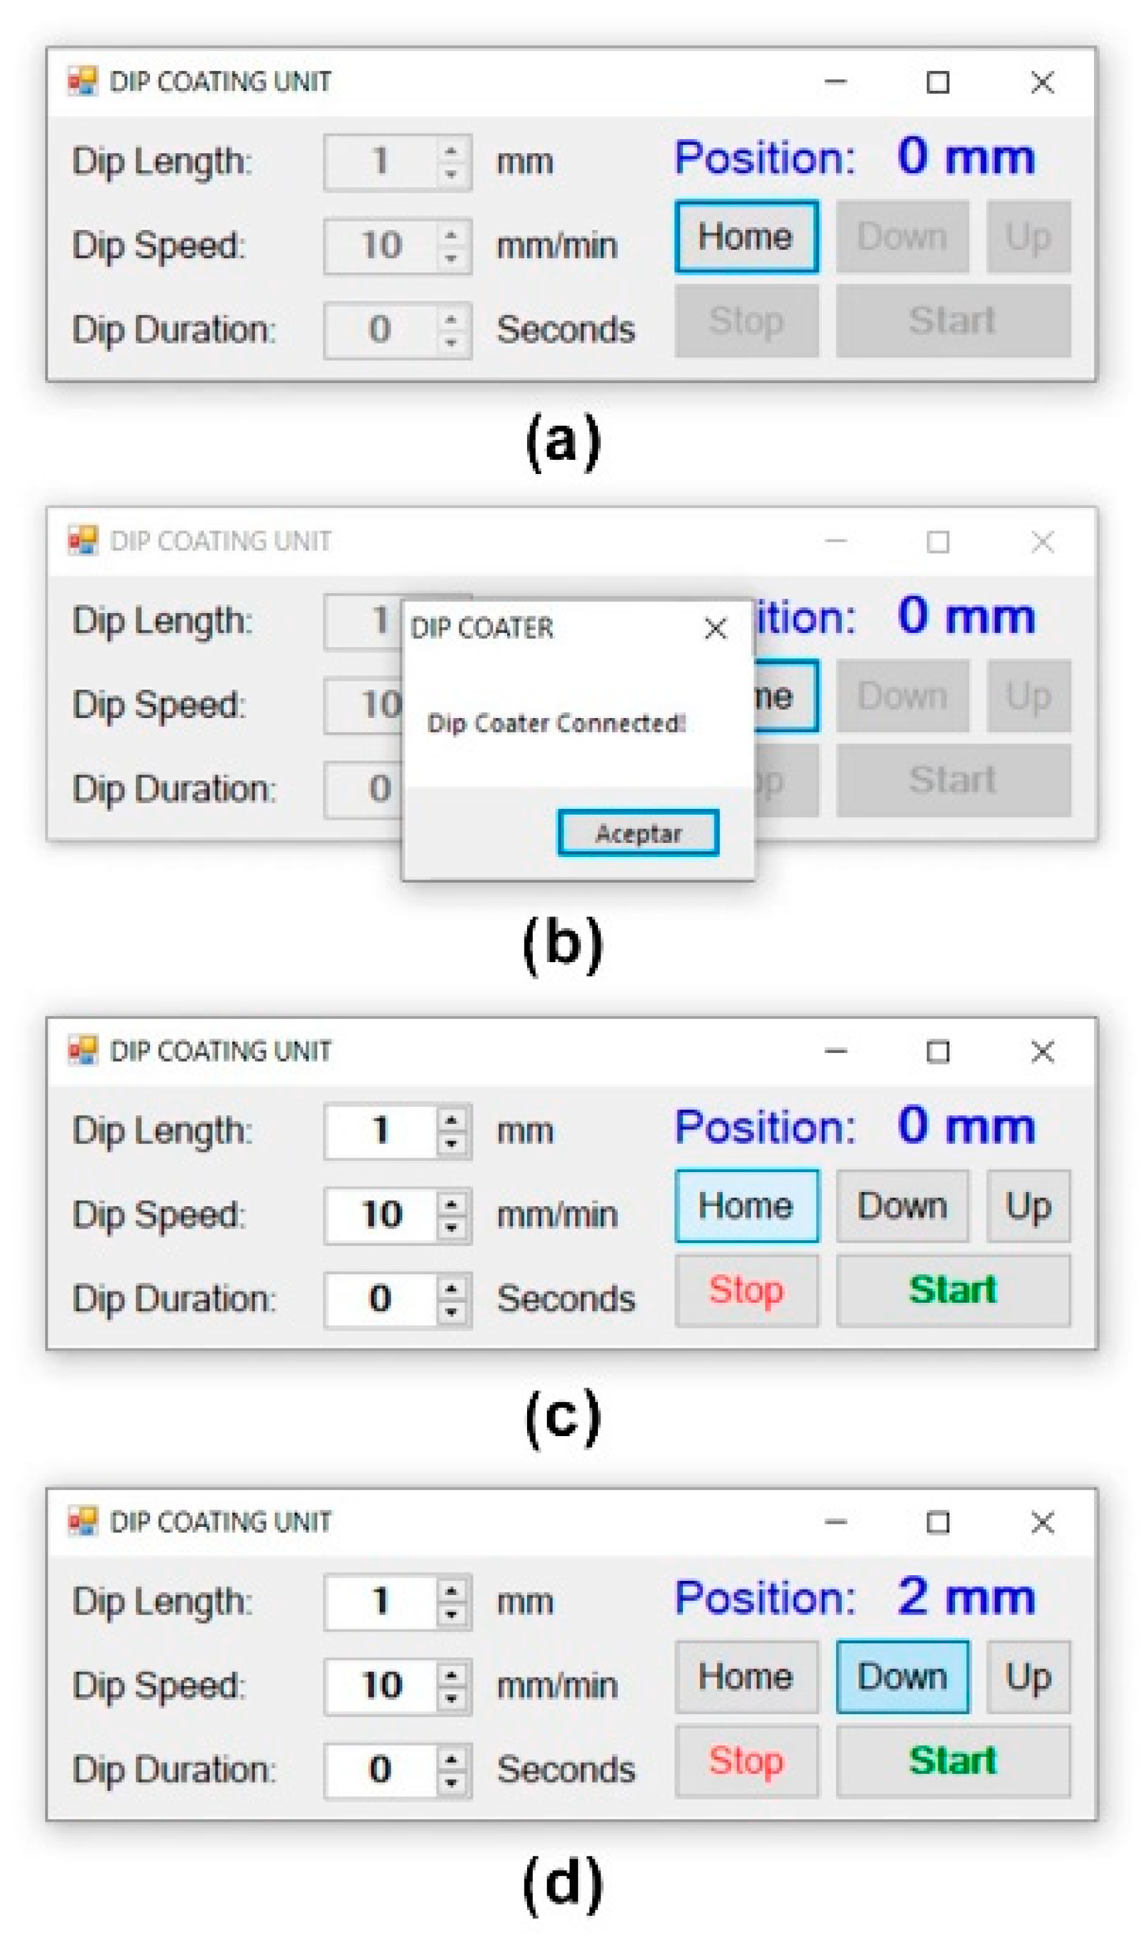Click the Home button in window (a)
Screen dimensions: 1143x1939
coord(745,236)
